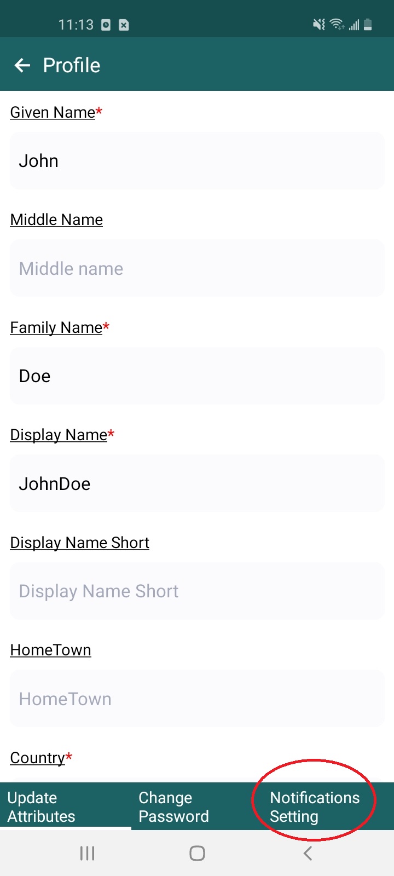Tap the back arrow in the Profile header
Image resolution: width=394 pixels, height=876 pixels.
(x=22, y=65)
